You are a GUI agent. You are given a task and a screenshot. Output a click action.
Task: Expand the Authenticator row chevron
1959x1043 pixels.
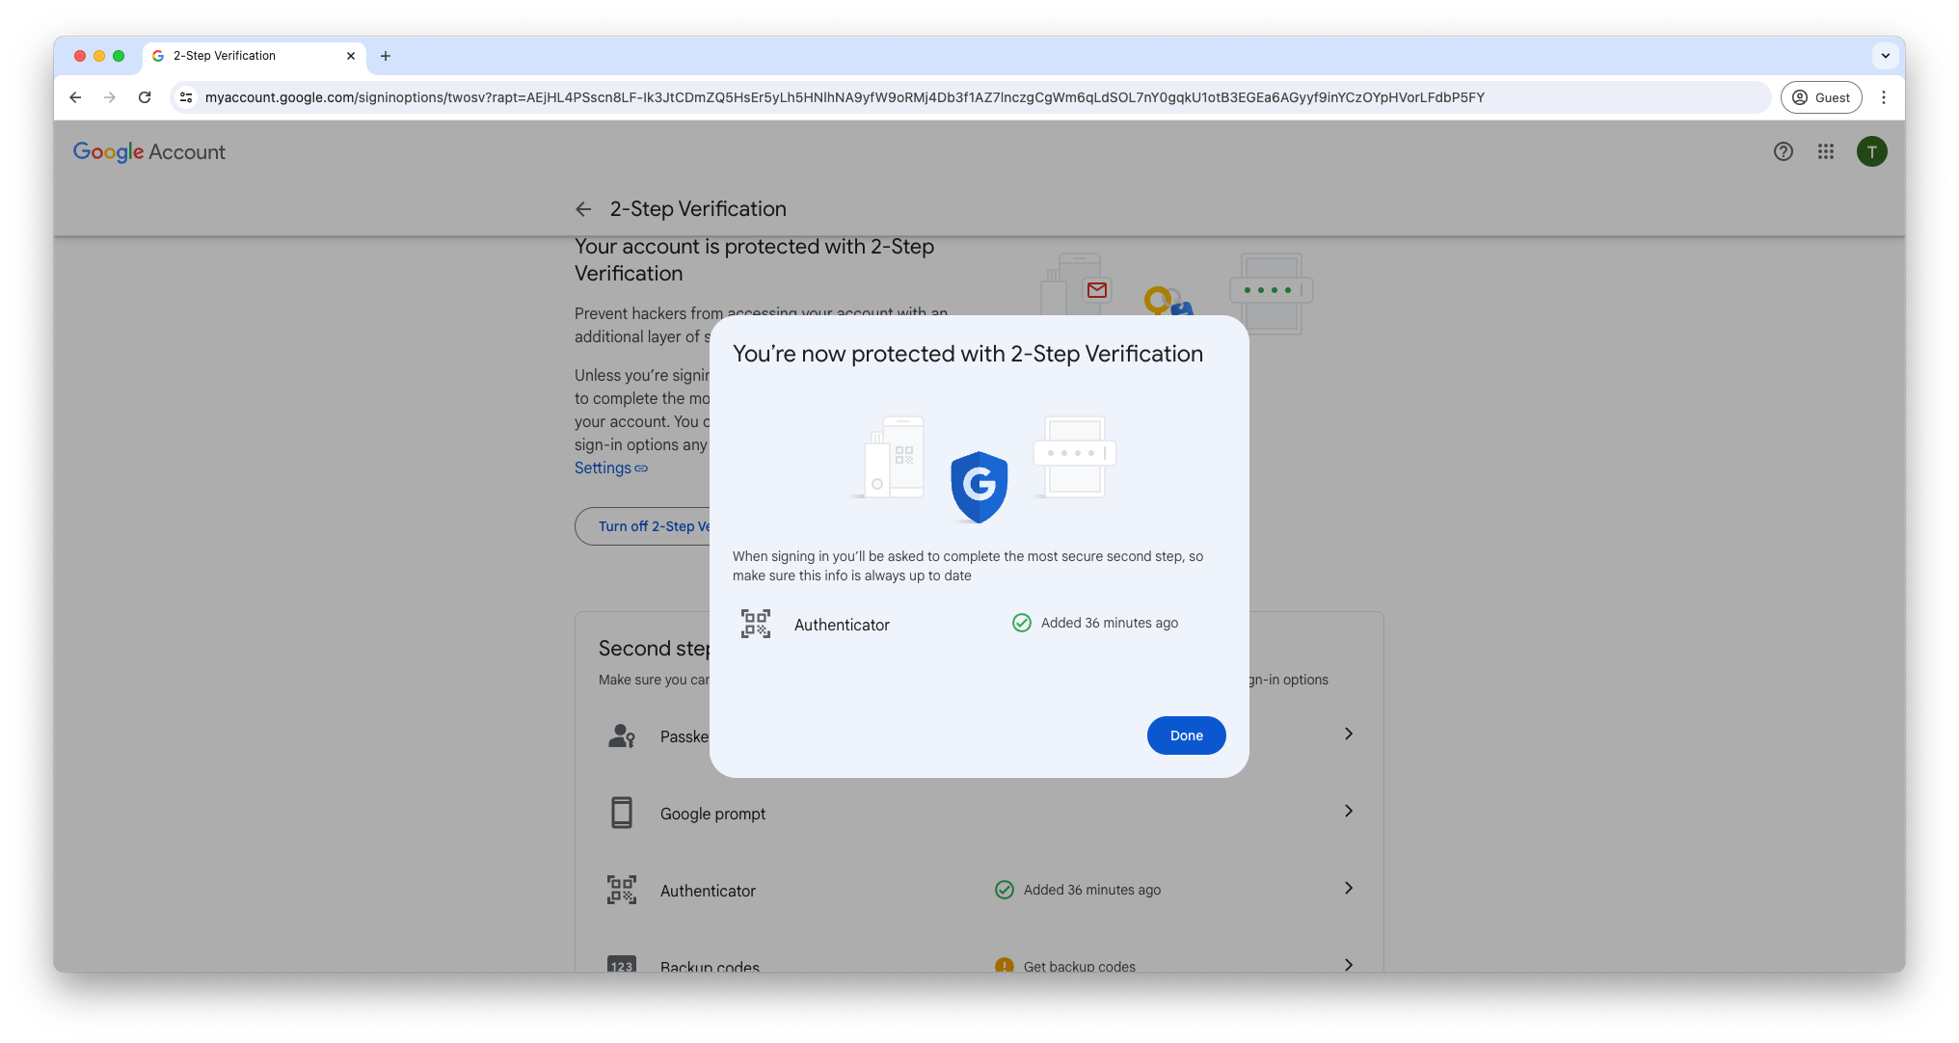pyautogui.click(x=1348, y=889)
